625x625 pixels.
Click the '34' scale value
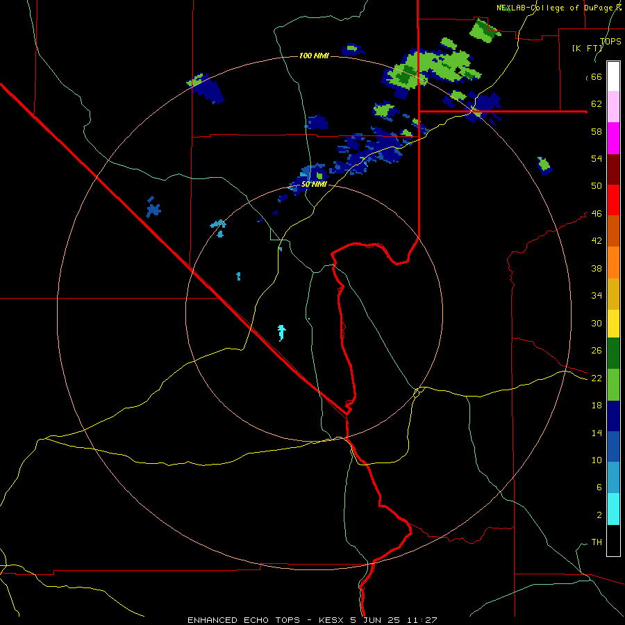point(597,295)
